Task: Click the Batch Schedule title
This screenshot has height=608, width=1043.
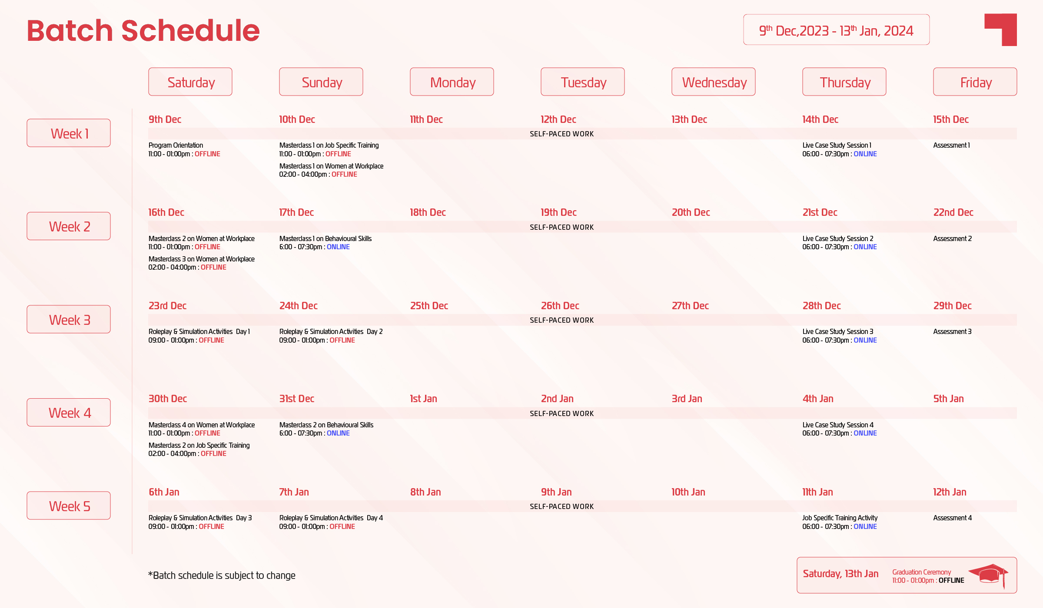Action: click(x=143, y=31)
